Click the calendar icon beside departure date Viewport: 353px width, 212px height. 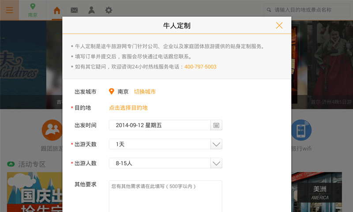point(216,125)
